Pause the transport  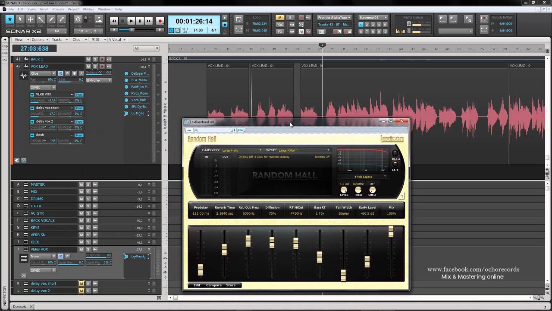coord(140,21)
